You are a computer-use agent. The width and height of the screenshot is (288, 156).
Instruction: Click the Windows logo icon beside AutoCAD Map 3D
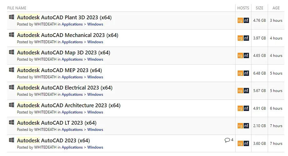point(12,52)
